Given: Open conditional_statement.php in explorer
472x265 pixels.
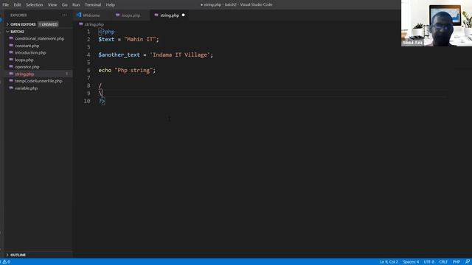Looking at the screenshot, I should point(39,38).
